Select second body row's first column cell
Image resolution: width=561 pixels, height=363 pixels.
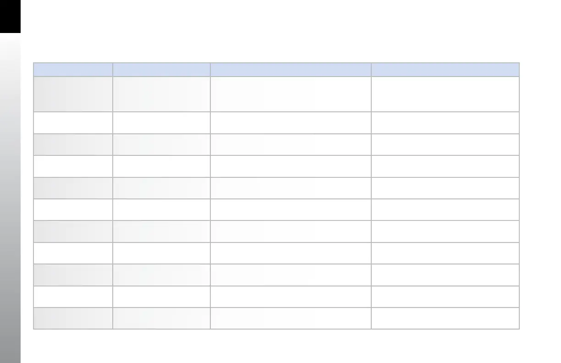pos(73,123)
